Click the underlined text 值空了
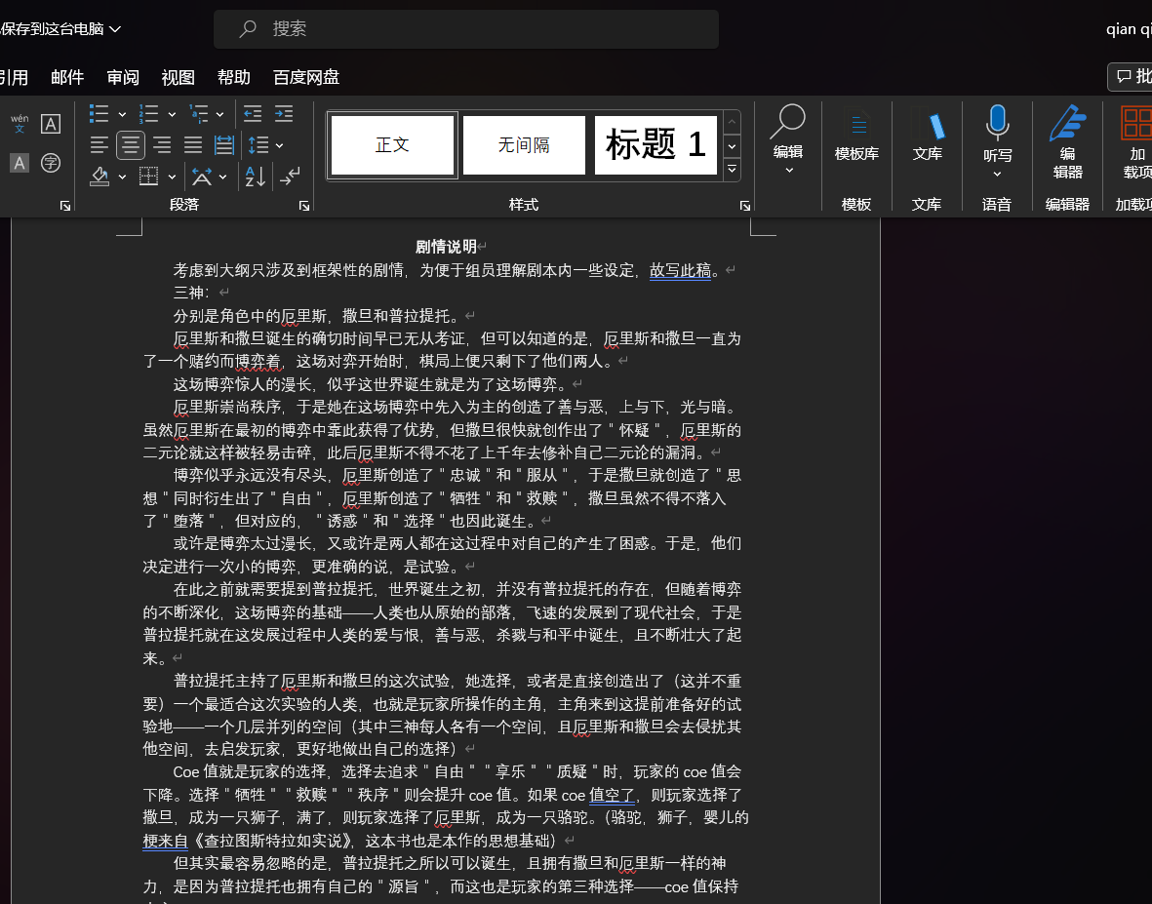Screen dimensions: 1152x904 [612, 795]
